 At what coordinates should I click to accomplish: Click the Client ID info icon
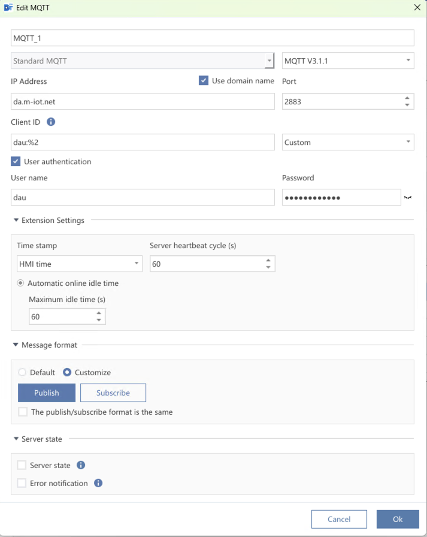pos(51,122)
